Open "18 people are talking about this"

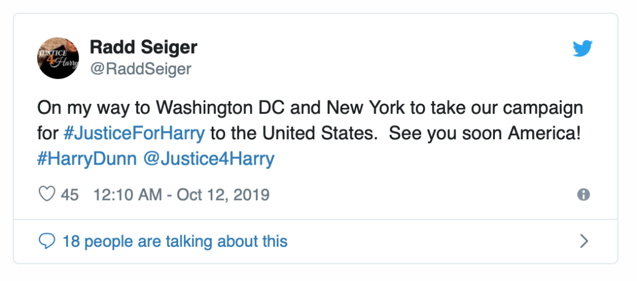pos(175,241)
